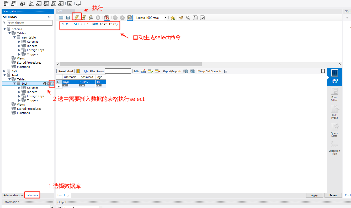351x208 pixels.
Task: Collapse the test schema node
Action: (x=4, y=75)
